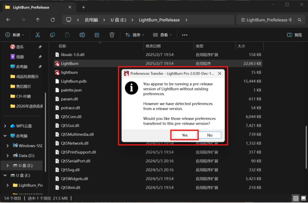The width and height of the screenshot is (308, 203).
Task: Switch to details view in status bar
Action: point(296,198)
